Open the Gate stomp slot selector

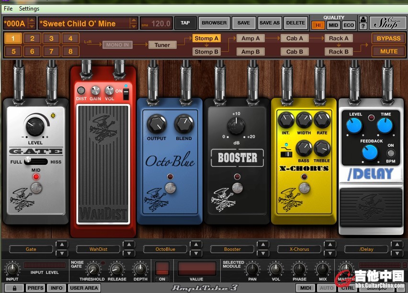(31, 249)
